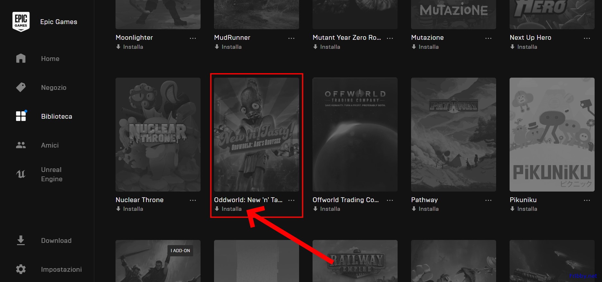Open the Negozio store section

click(54, 88)
